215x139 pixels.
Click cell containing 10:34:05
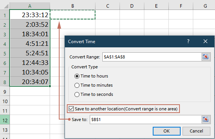[30, 72]
